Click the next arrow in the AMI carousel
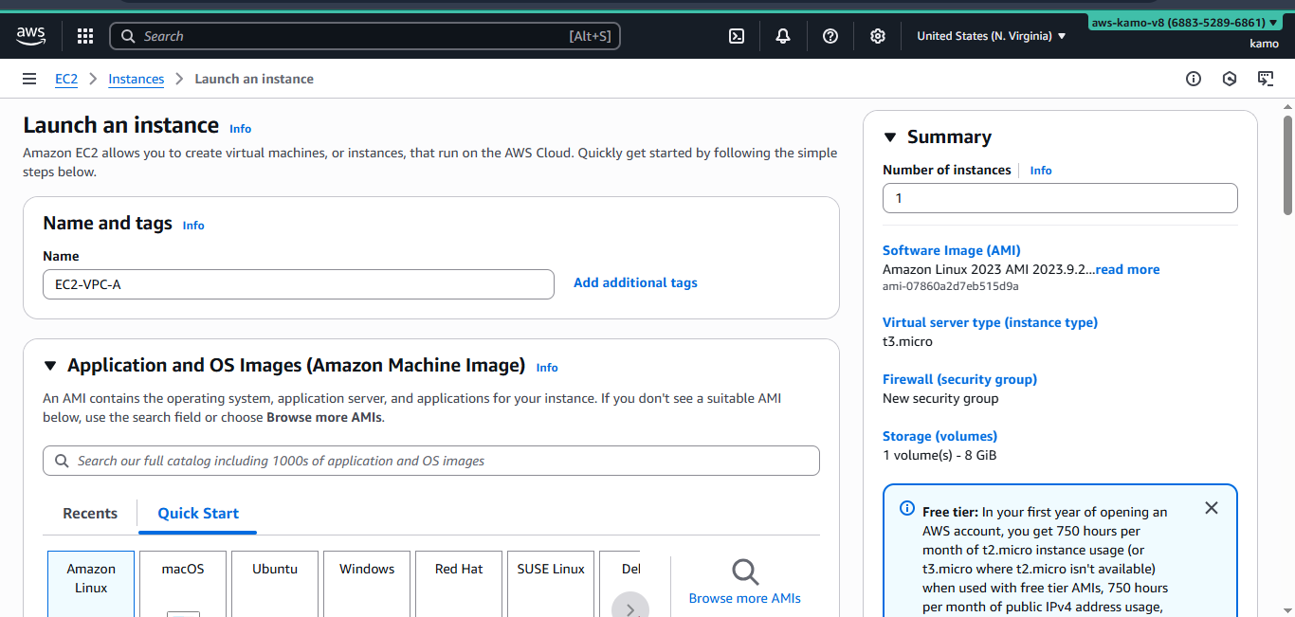 [x=629, y=607]
